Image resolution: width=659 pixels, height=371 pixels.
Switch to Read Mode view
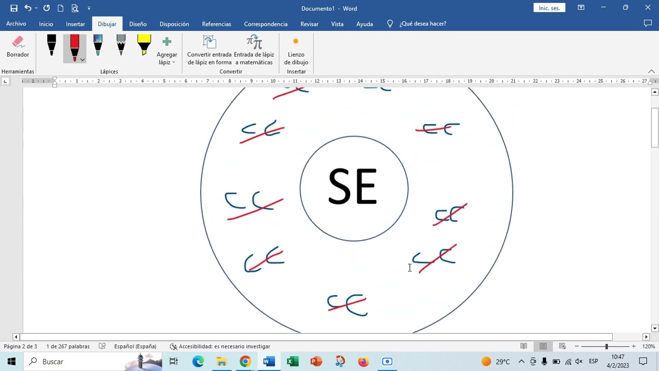tap(524, 346)
